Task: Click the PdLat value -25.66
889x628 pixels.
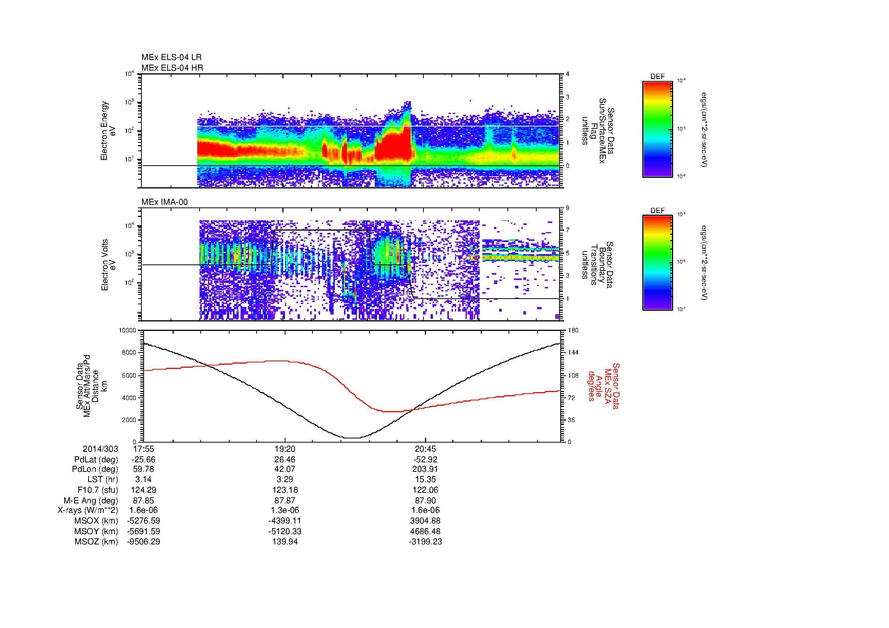Action: [x=143, y=460]
